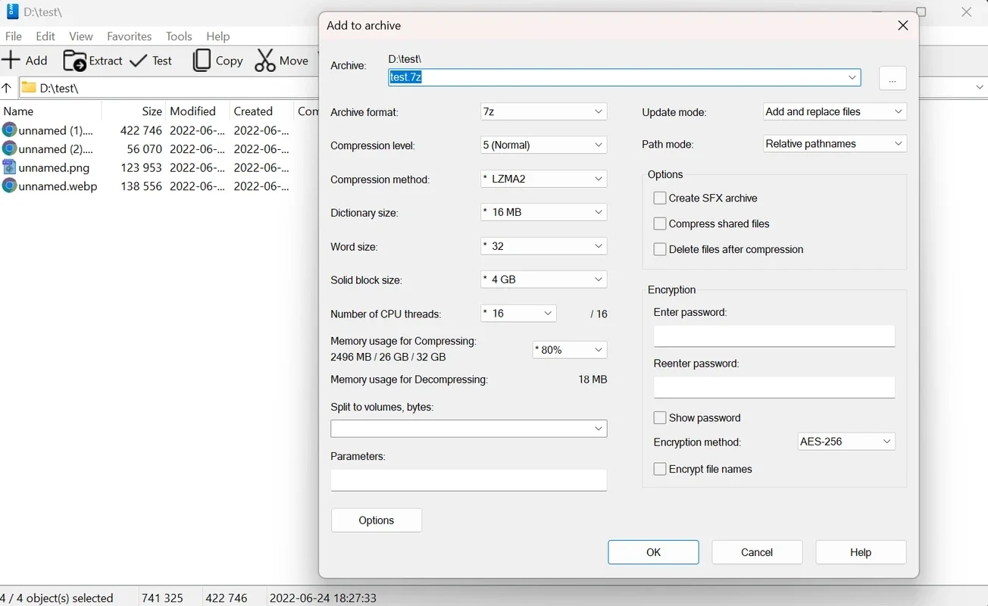Click the 138 556 size value
Screen dimensions: 988x606
[x=141, y=186]
